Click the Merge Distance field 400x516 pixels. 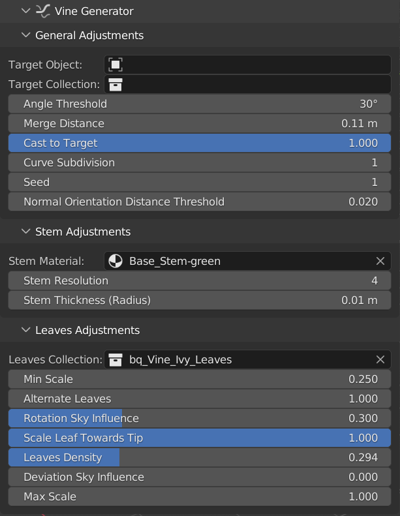(x=199, y=123)
